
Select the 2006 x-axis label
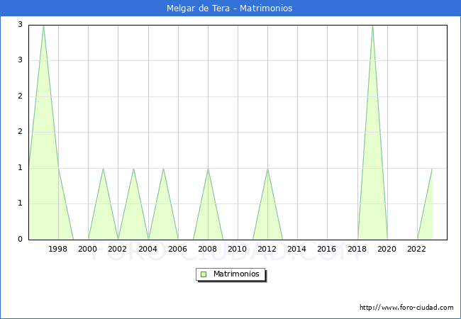pos(177,249)
